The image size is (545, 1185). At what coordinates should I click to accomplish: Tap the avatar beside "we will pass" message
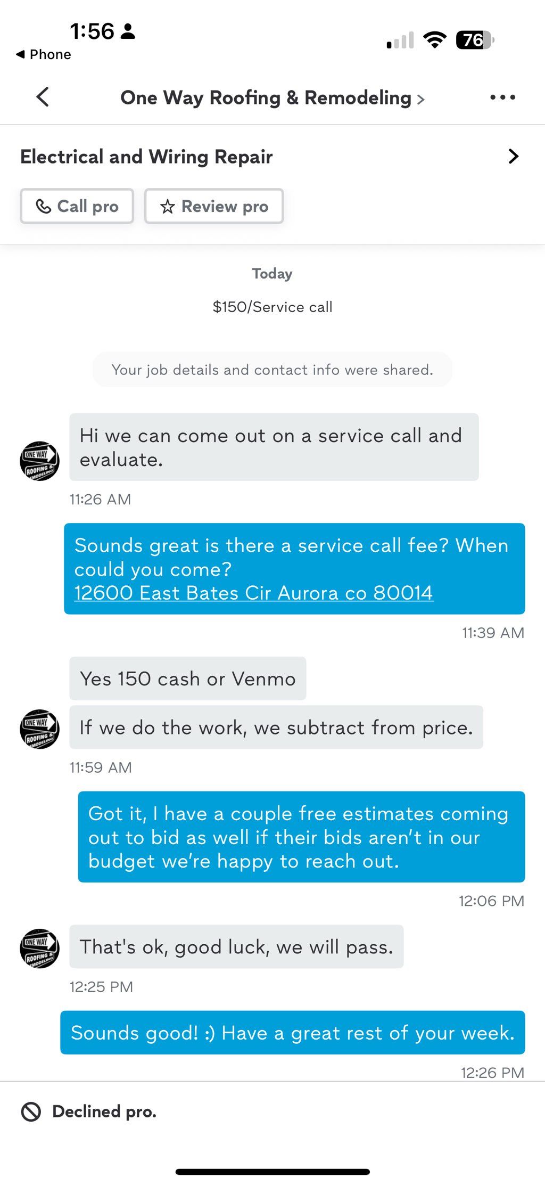pyautogui.click(x=39, y=948)
